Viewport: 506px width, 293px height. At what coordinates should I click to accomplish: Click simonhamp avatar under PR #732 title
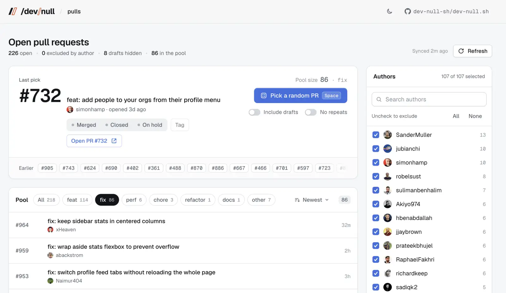(70, 109)
